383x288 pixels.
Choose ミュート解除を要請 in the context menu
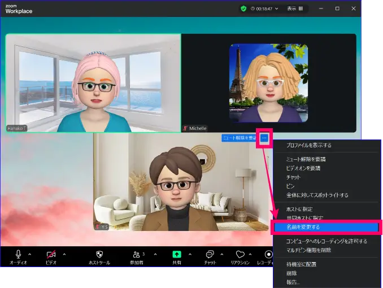pos(306,159)
